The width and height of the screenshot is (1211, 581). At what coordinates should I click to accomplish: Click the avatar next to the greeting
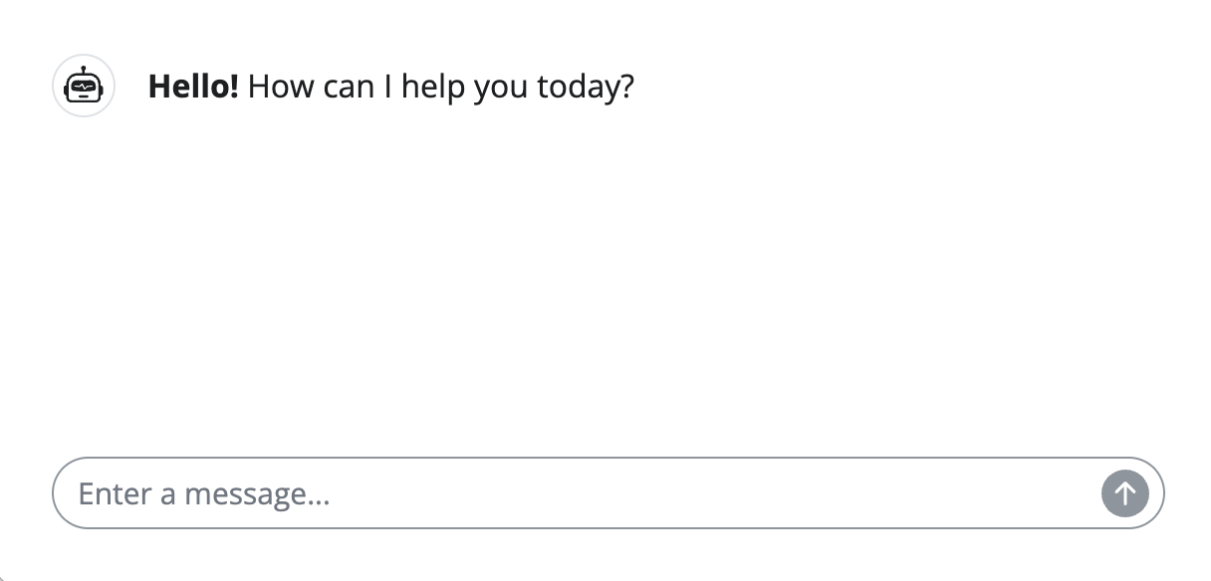coord(84,87)
